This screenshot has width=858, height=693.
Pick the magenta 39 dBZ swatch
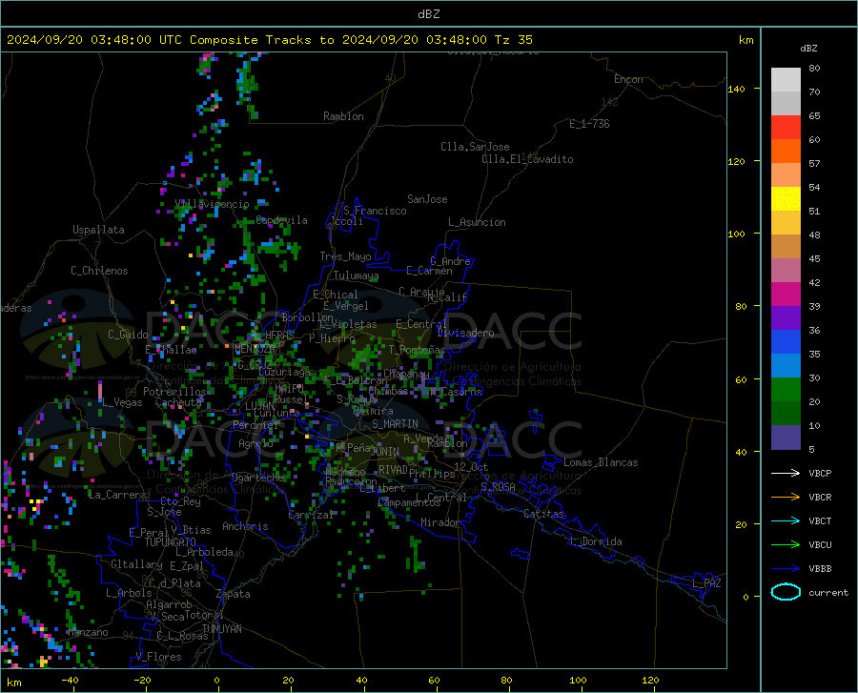[786, 295]
